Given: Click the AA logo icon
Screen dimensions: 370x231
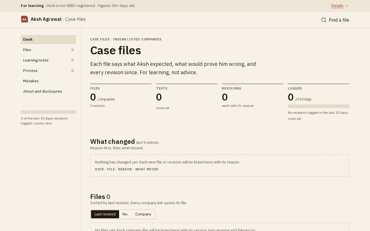Looking at the screenshot, I should 25,19.
